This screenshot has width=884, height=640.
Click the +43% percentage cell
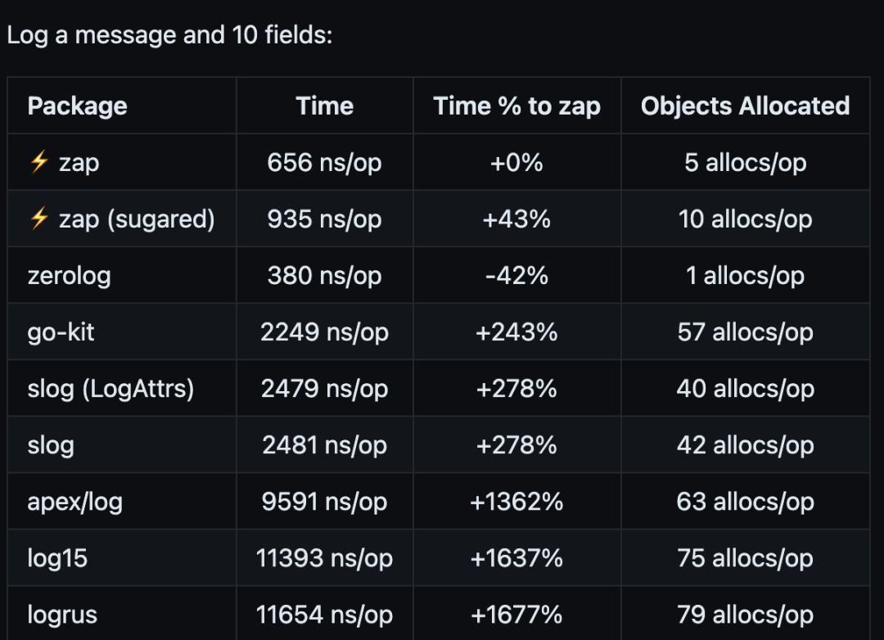(x=516, y=219)
